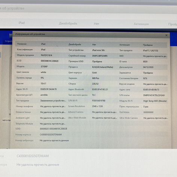177x177 pixels.
Task: Click the board S/N value DMP01451K7DLQYGA9
Action: pyautogui.click(x=154, y=95)
